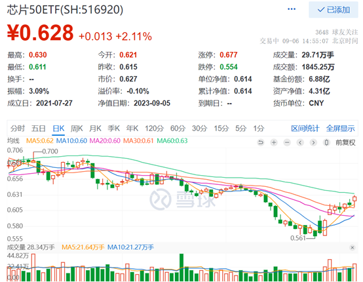Pan chart left with the left chevron
This screenshot has height=282, width=363.
[x=300, y=142]
